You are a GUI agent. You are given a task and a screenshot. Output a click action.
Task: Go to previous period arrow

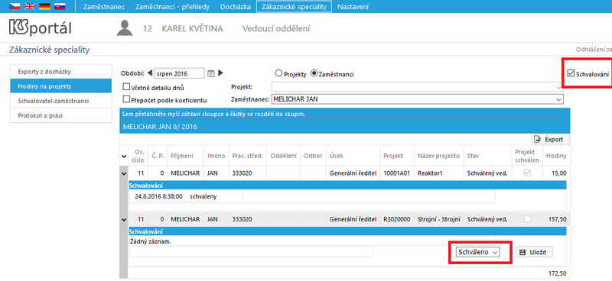[x=150, y=73]
